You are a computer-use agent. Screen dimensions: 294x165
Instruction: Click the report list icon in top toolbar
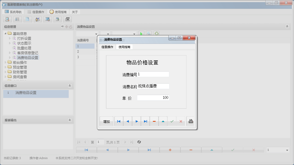17,19
